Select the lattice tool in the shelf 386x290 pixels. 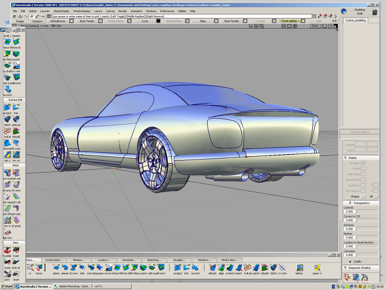click(299, 268)
